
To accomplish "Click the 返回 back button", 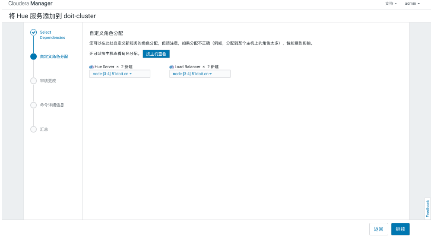I will tap(378, 229).
